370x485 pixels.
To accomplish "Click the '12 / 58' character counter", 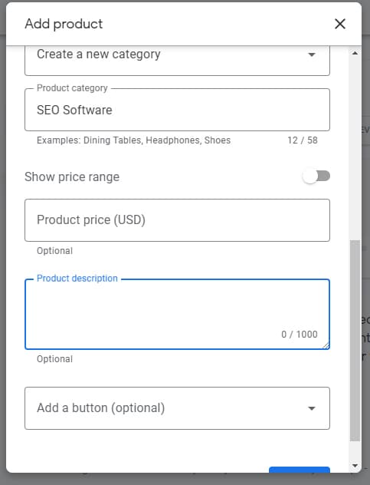I will 303,140.
